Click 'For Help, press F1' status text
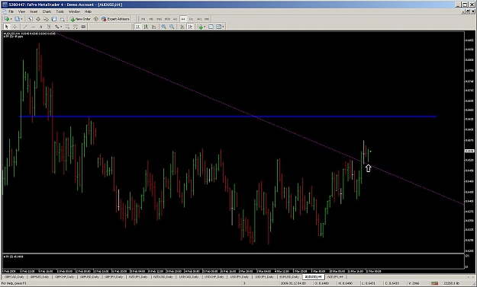Viewport: 477px width, 287px height. (x=14, y=283)
